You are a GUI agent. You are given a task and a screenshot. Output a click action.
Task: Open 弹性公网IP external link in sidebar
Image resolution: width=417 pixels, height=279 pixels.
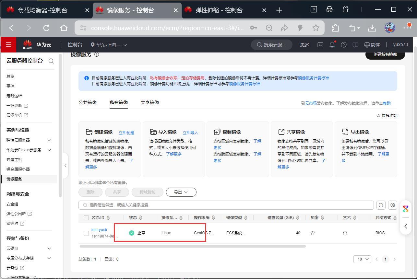point(19,214)
